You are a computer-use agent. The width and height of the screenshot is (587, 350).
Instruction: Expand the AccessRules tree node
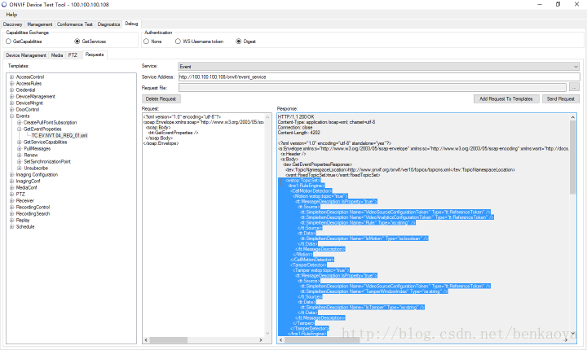(11, 84)
